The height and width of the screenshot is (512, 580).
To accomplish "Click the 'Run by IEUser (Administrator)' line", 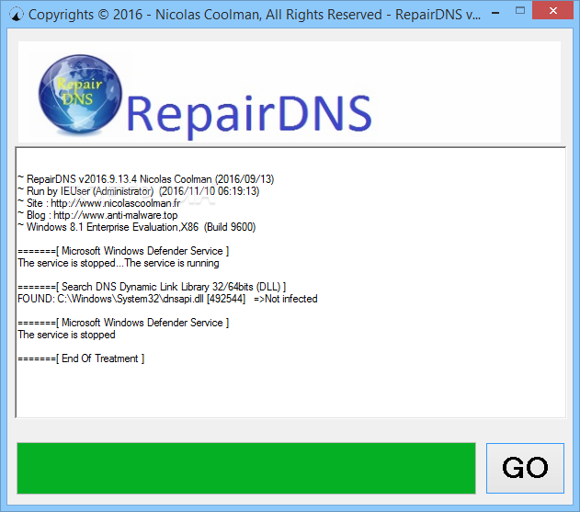I will (x=139, y=191).
